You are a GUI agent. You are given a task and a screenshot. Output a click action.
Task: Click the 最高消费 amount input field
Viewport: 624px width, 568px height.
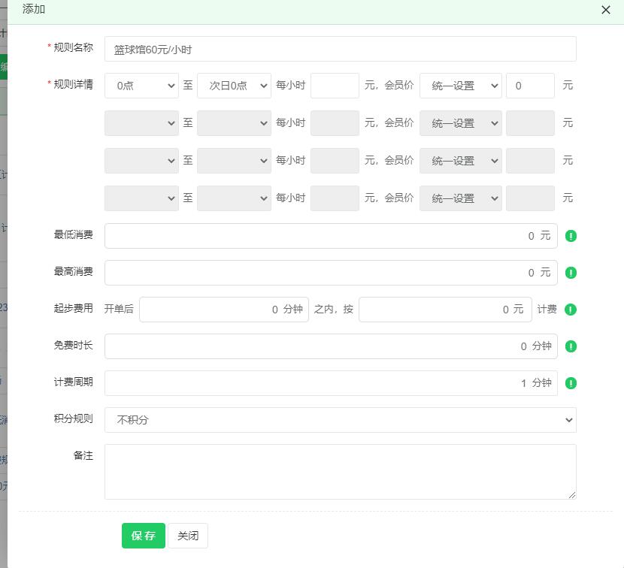tap(331, 272)
